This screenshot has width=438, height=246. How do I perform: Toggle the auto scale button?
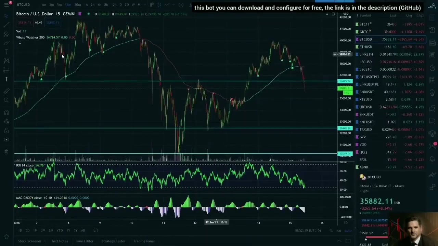coord(348,231)
